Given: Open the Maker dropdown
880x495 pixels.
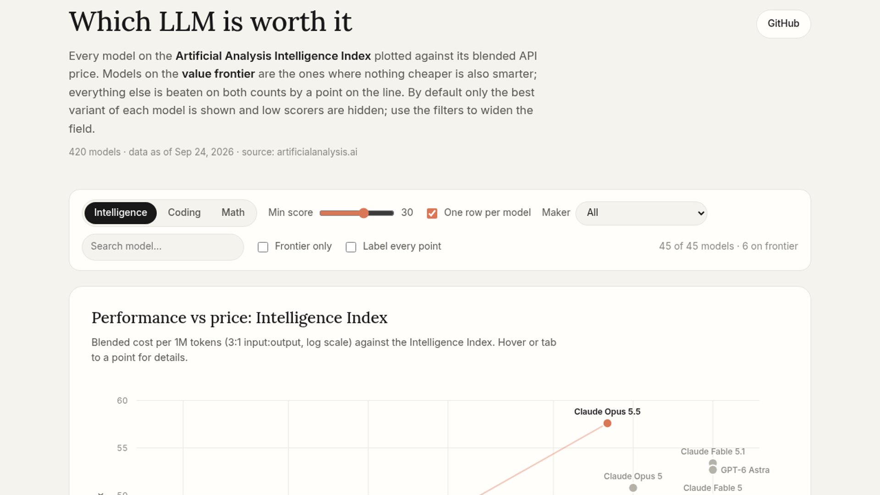Looking at the screenshot, I should click(641, 213).
